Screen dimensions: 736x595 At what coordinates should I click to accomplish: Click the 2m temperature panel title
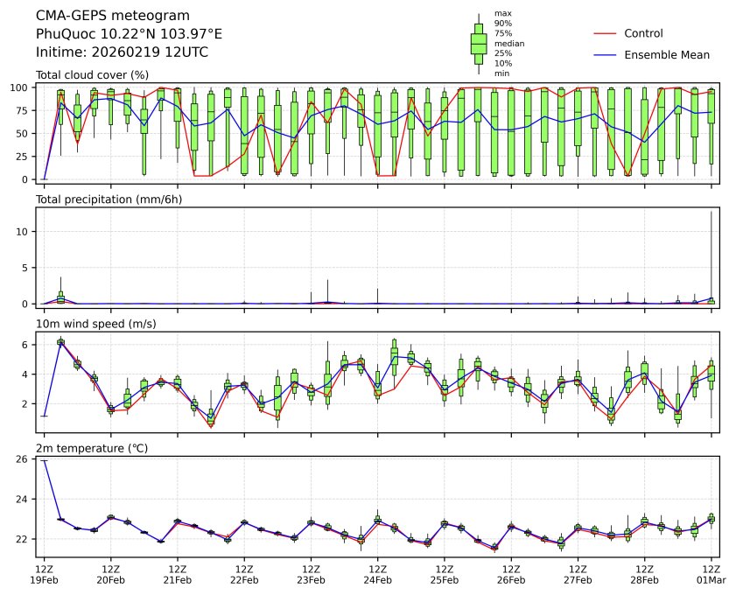pos(92,449)
